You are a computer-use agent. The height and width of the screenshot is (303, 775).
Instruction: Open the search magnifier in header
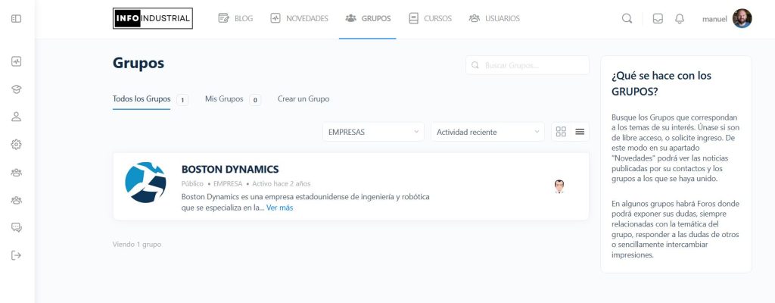[627, 19]
